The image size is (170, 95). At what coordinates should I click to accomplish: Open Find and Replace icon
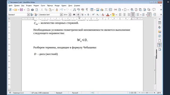point(74,10)
